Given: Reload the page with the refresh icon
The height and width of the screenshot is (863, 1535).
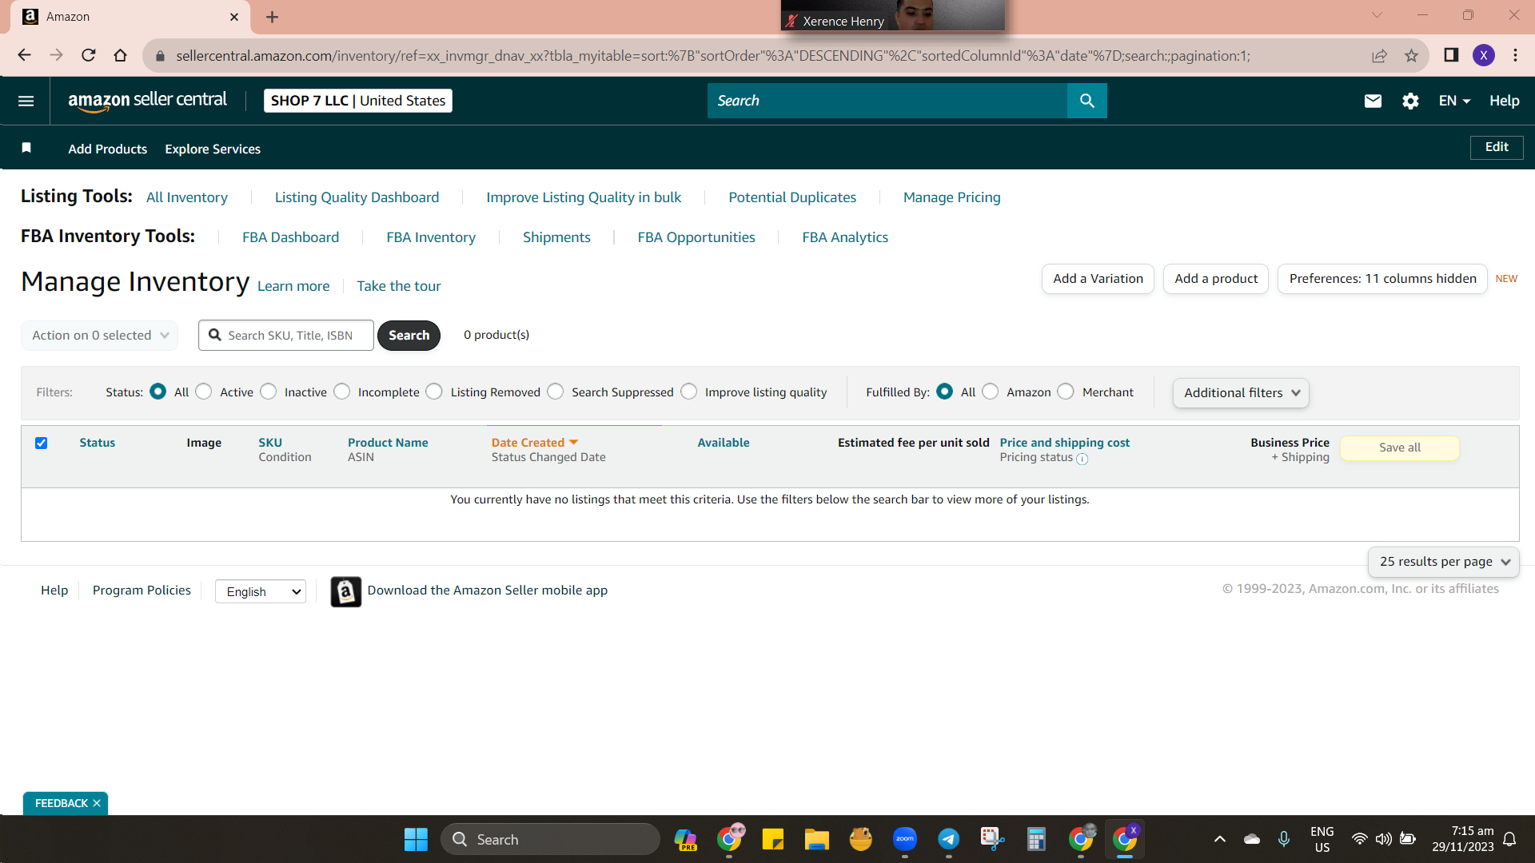Looking at the screenshot, I should point(89,55).
